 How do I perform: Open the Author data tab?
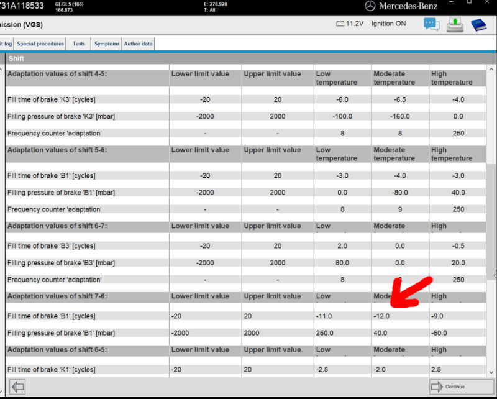pyautogui.click(x=138, y=44)
